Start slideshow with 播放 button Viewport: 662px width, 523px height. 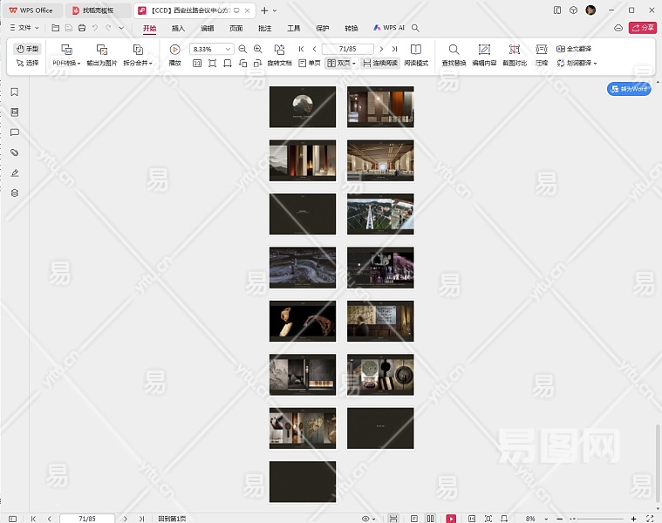pos(175,50)
